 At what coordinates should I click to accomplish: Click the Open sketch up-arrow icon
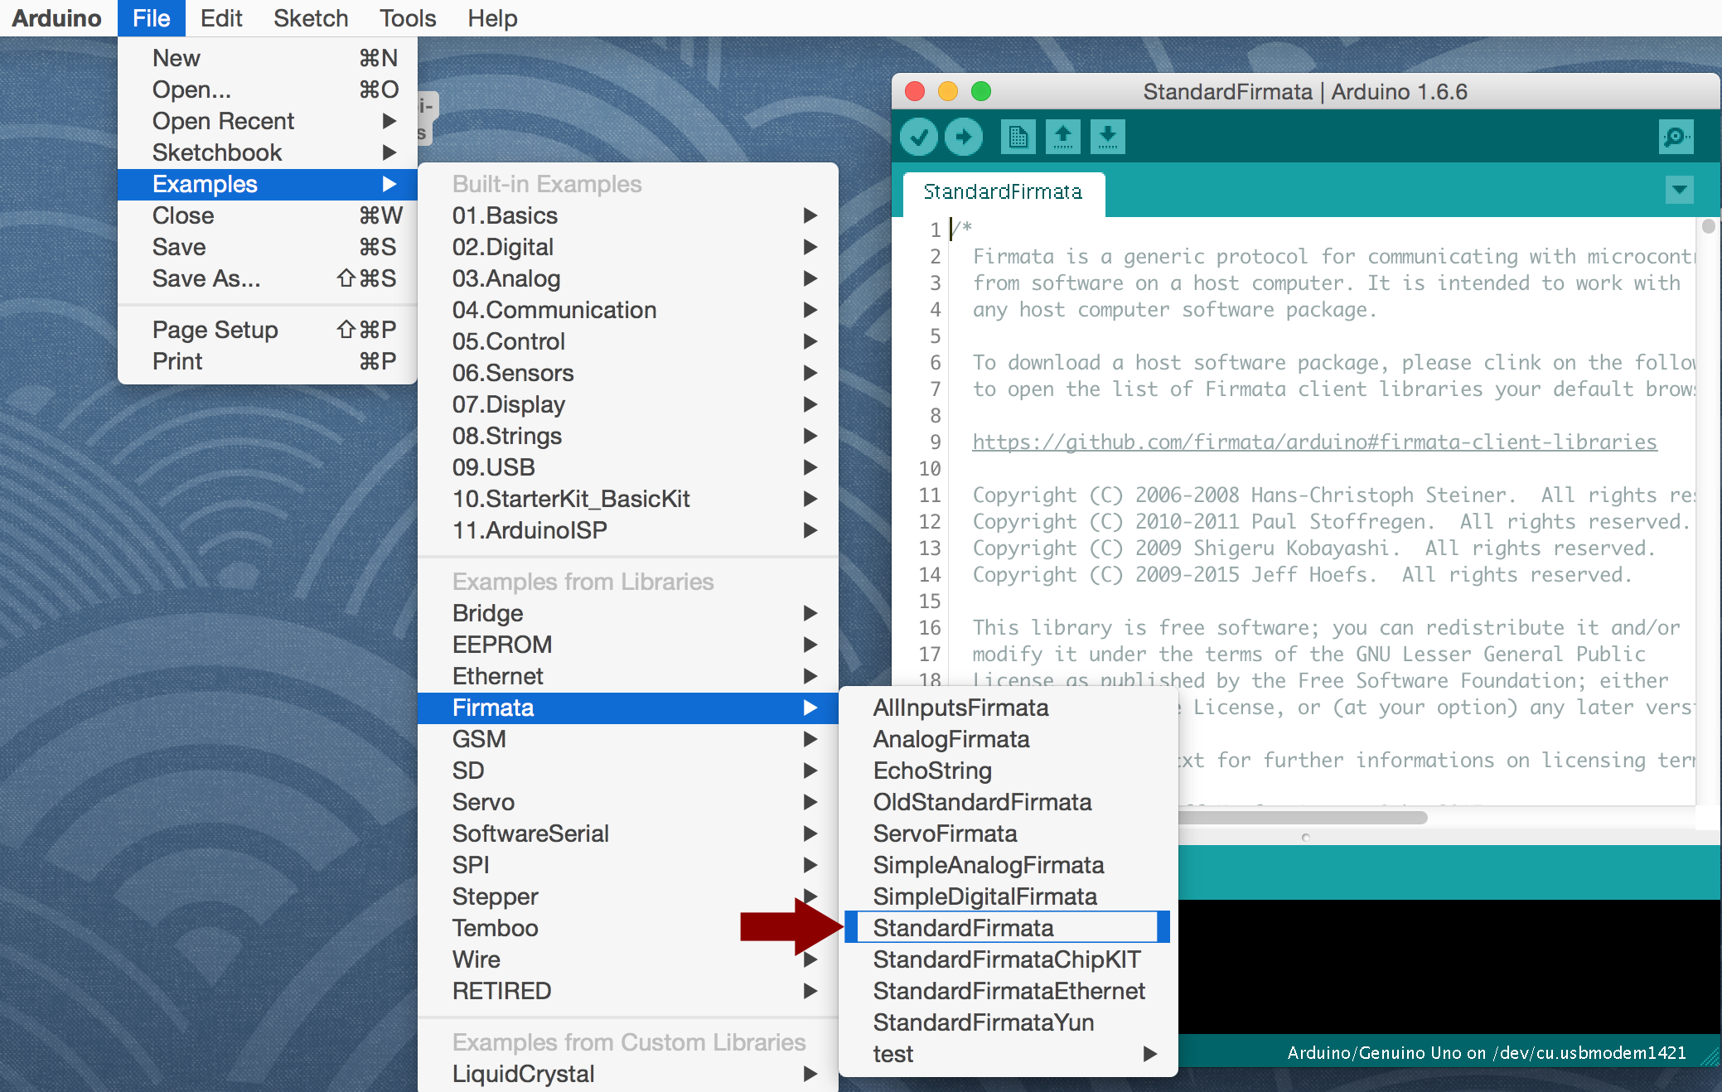1062,137
